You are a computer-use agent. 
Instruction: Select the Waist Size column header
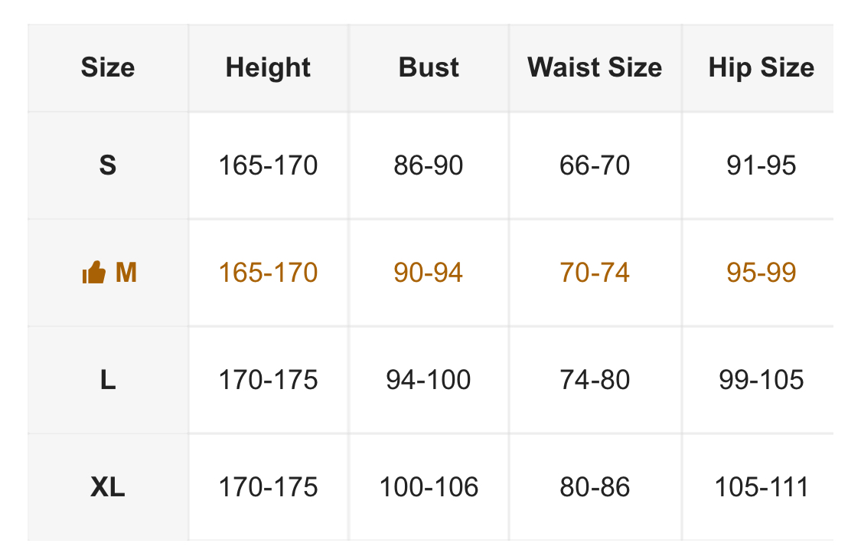pyautogui.click(x=595, y=67)
